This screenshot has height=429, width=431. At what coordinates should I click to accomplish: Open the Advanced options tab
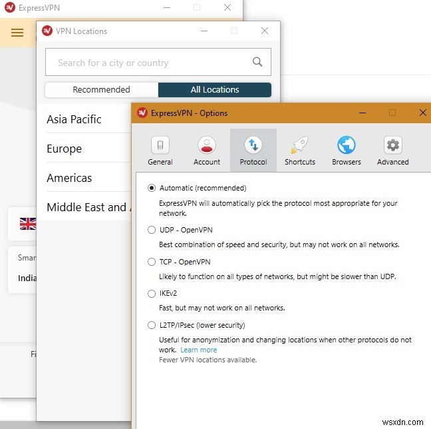pos(393,151)
